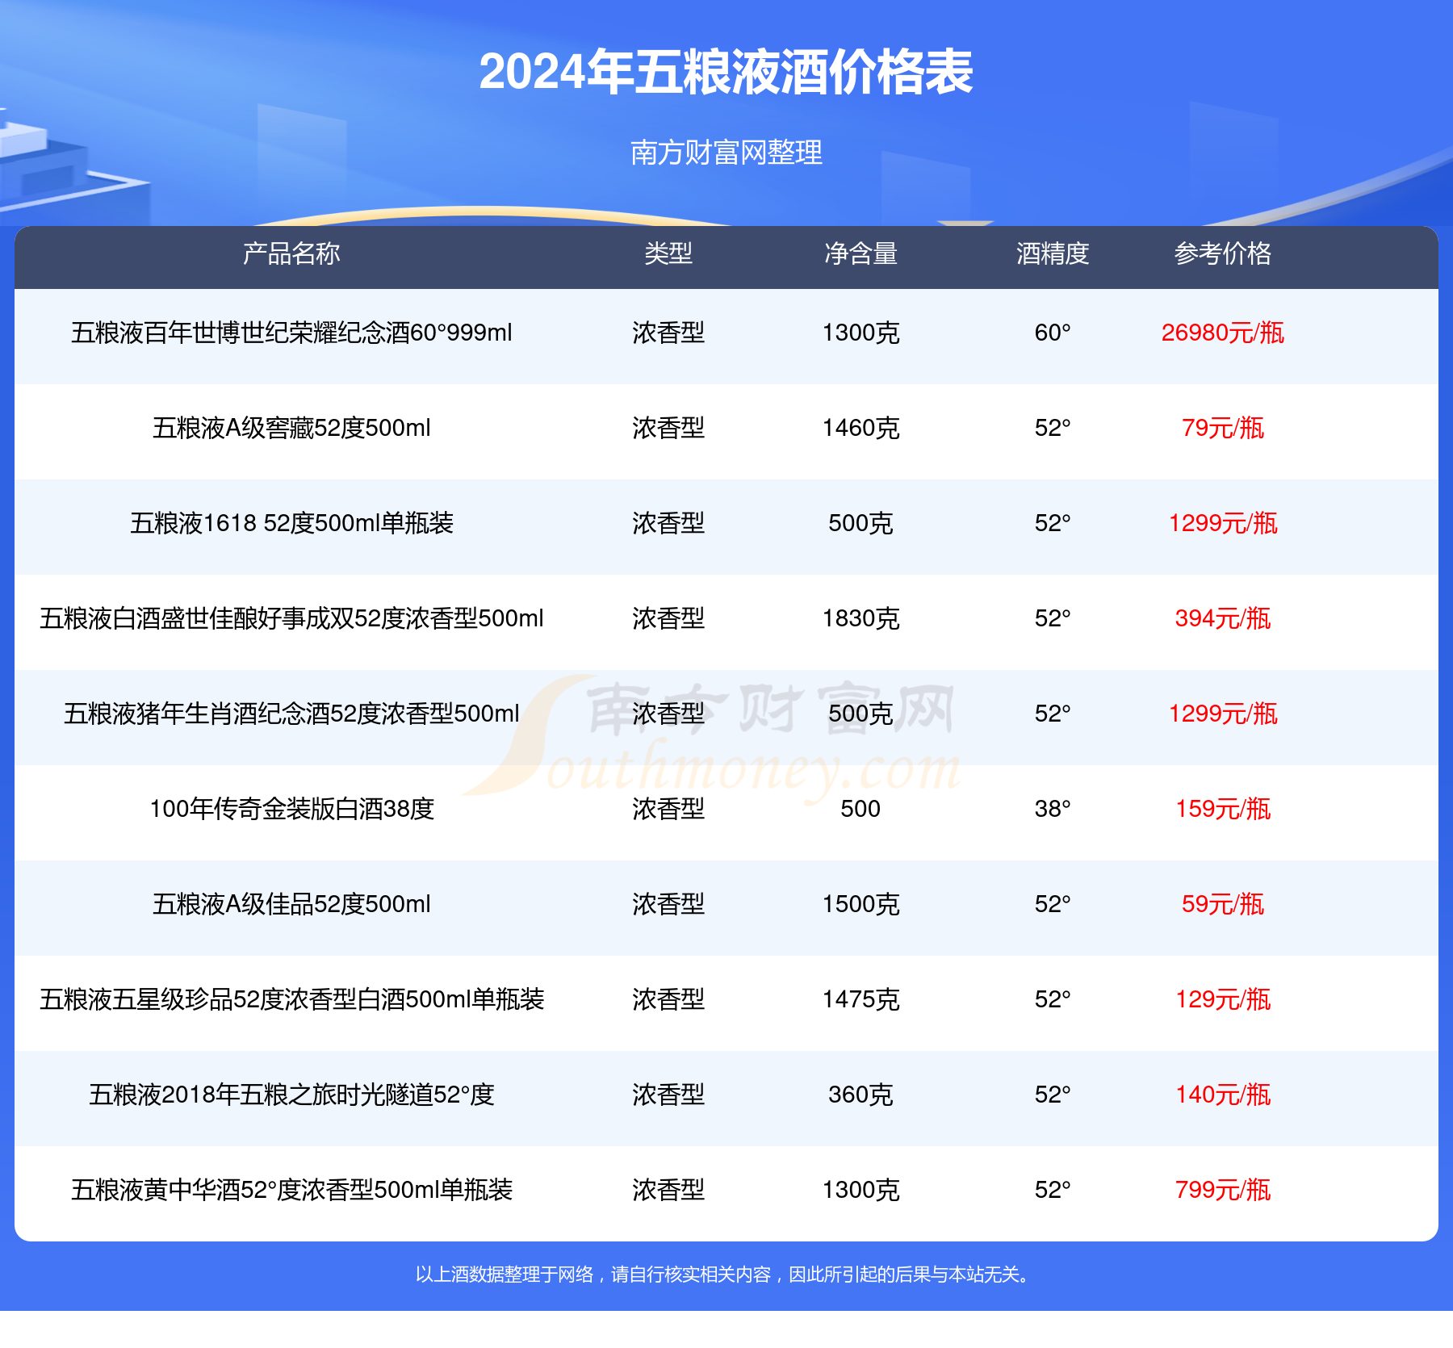Click the 1300克 value in 黄中华酒 row
This screenshot has width=1453, height=1348.
tap(860, 1190)
